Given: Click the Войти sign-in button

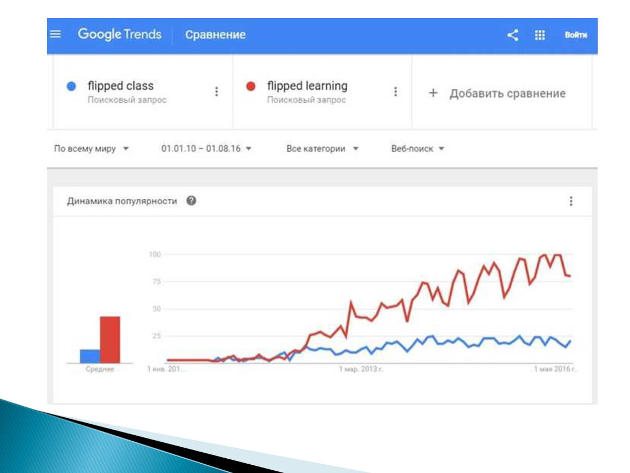Looking at the screenshot, I should (576, 35).
